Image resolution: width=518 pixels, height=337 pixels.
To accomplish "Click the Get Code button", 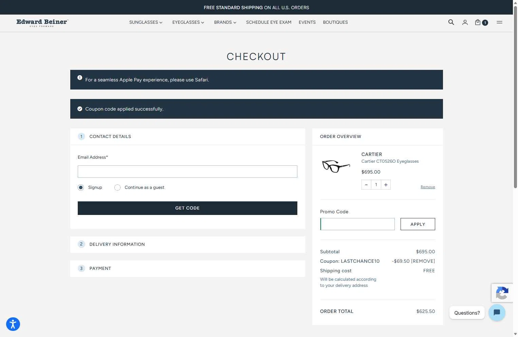I will 187,208.
